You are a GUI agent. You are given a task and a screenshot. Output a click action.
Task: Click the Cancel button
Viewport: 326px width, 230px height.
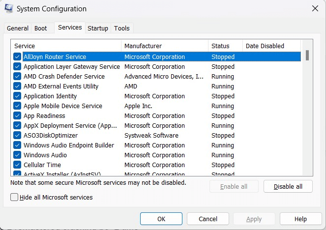click(208, 219)
